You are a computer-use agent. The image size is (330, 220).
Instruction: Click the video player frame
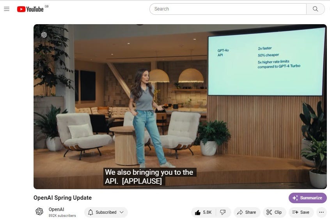180,106
